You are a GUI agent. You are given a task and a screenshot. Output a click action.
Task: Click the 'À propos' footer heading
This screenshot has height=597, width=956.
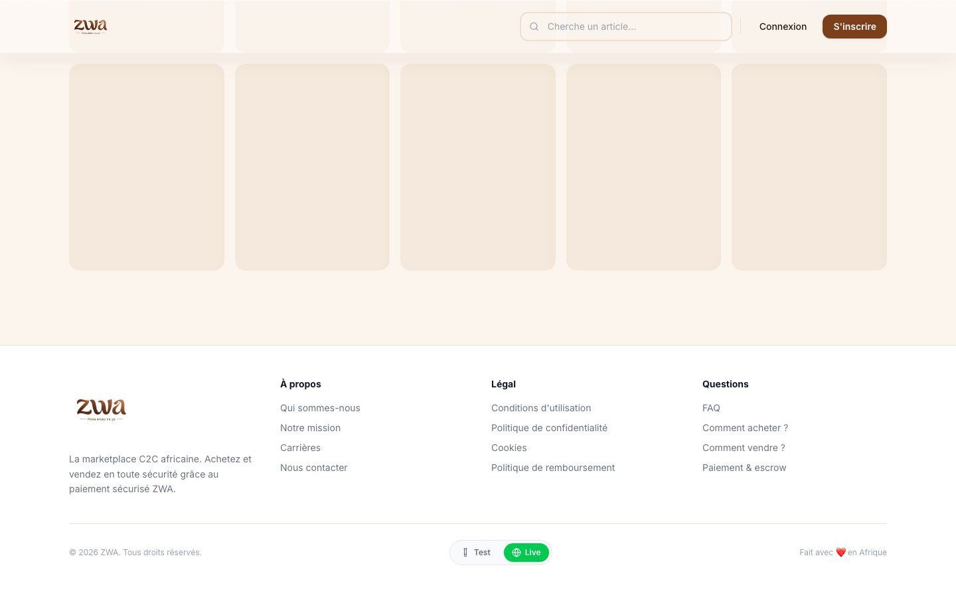pyautogui.click(x=301, y=384)
